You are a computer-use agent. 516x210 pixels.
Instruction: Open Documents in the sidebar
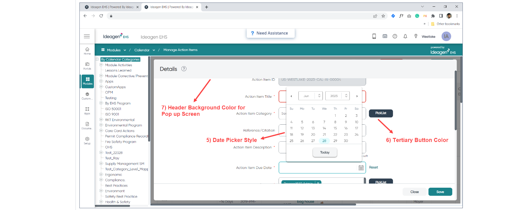click(87, 126)
